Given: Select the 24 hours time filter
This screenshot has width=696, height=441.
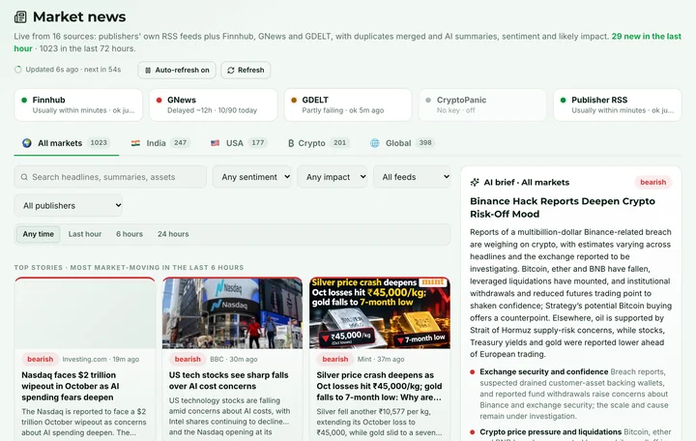Looking at the screenshot, I should tap(173, 234).
